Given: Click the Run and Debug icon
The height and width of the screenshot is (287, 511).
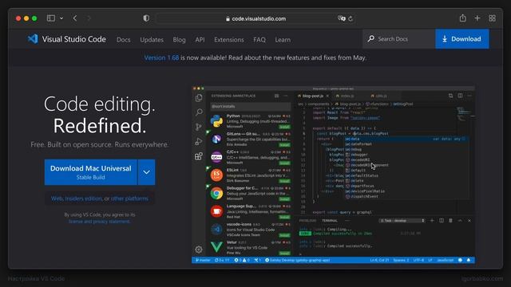Looking at the screenshot, I should (199, 142).
